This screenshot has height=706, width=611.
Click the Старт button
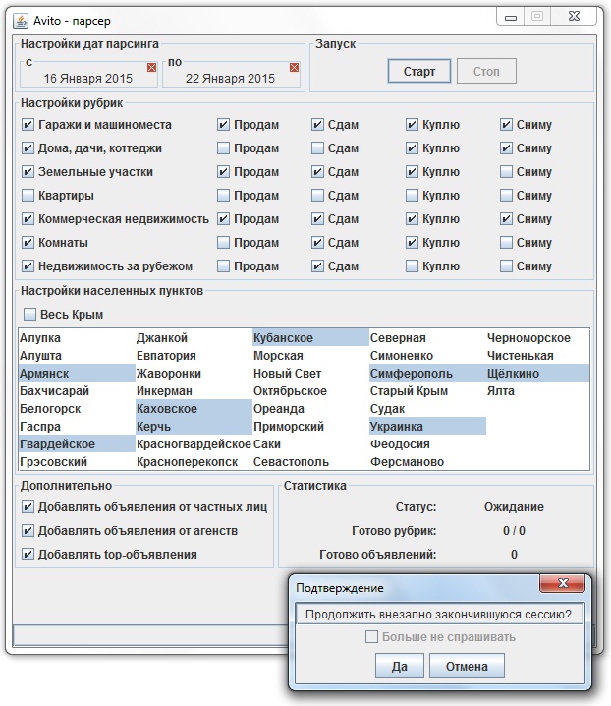click(x=418, y=71)
